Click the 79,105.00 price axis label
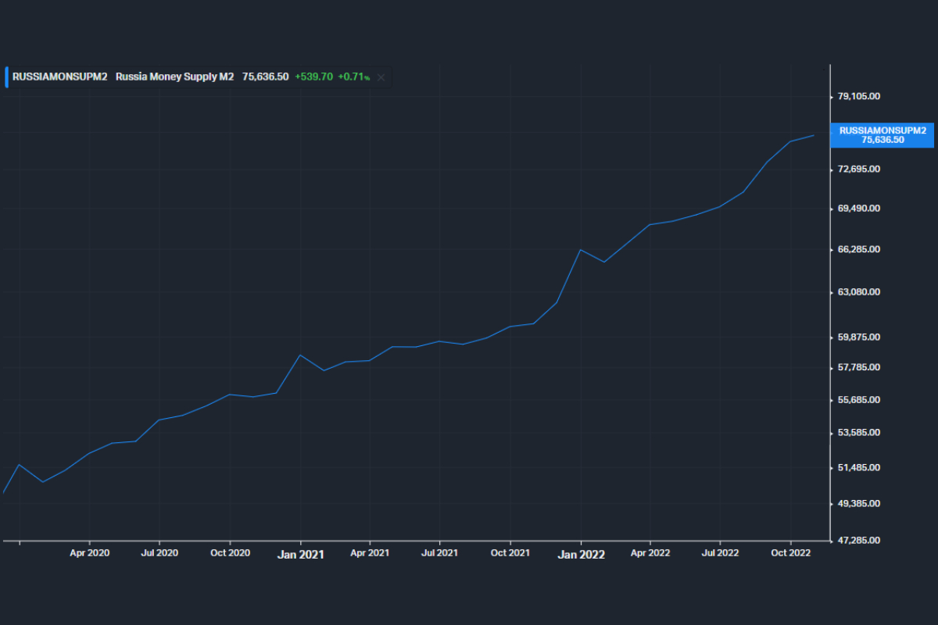This screenshot has height=625, width=938. (859, 97)
